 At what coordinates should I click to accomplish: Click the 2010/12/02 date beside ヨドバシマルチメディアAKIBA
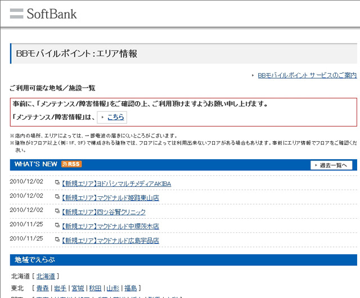26,182
